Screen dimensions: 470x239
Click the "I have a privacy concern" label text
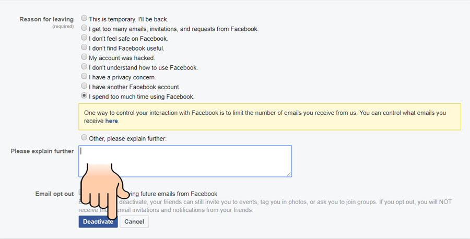tap(123, 77)
